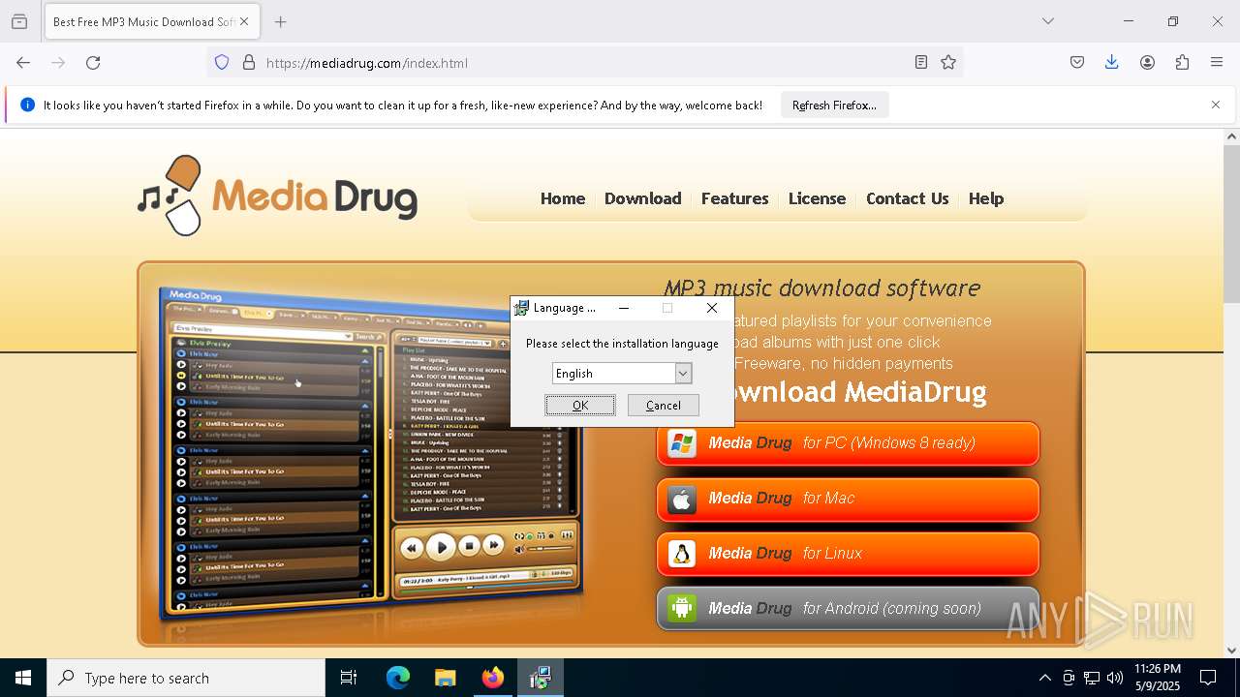Open the Windows Start menu
This screenshot has width=1240, height=697.
(23, 678)
